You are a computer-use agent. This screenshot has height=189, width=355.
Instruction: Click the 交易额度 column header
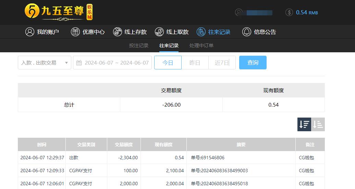tap(124, 145)
